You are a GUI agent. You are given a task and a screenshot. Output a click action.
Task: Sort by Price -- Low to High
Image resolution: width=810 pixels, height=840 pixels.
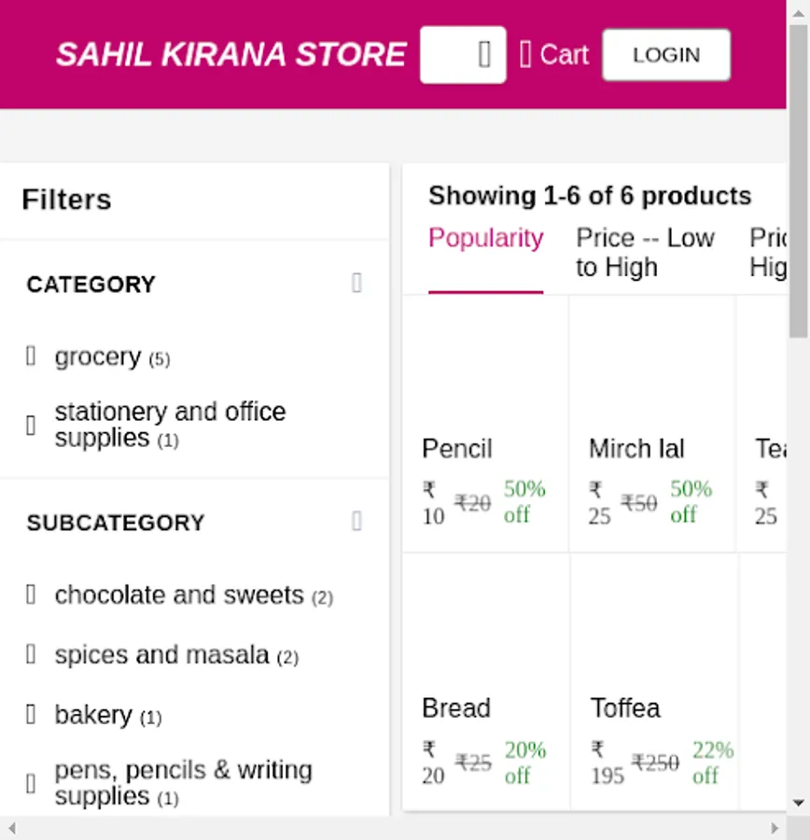coord(645,252)
